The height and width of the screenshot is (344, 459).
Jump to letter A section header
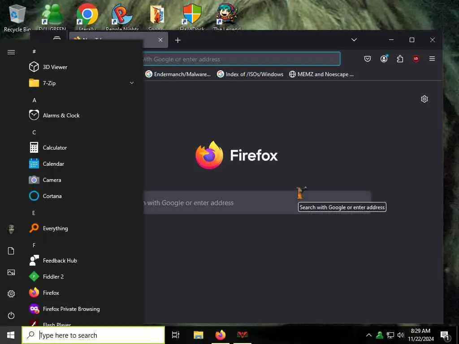34,100
